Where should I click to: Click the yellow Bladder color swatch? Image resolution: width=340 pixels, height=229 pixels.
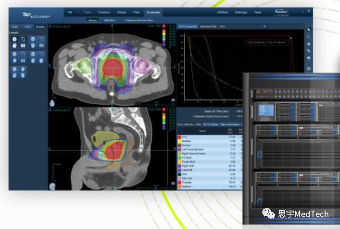pos(179,141)
